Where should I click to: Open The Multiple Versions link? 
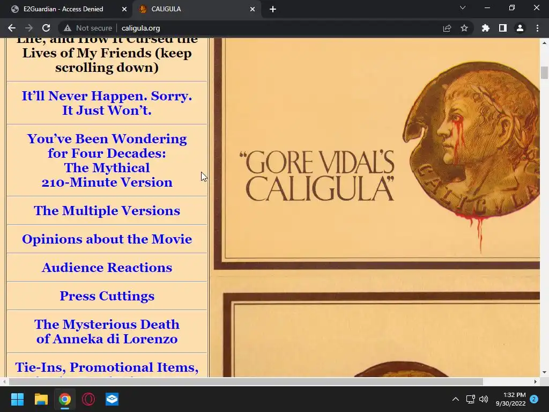point(107,210)
